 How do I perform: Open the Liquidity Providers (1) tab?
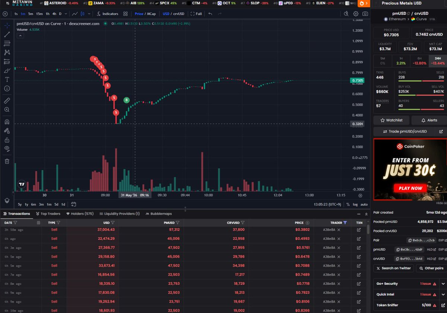click(119, 214)
